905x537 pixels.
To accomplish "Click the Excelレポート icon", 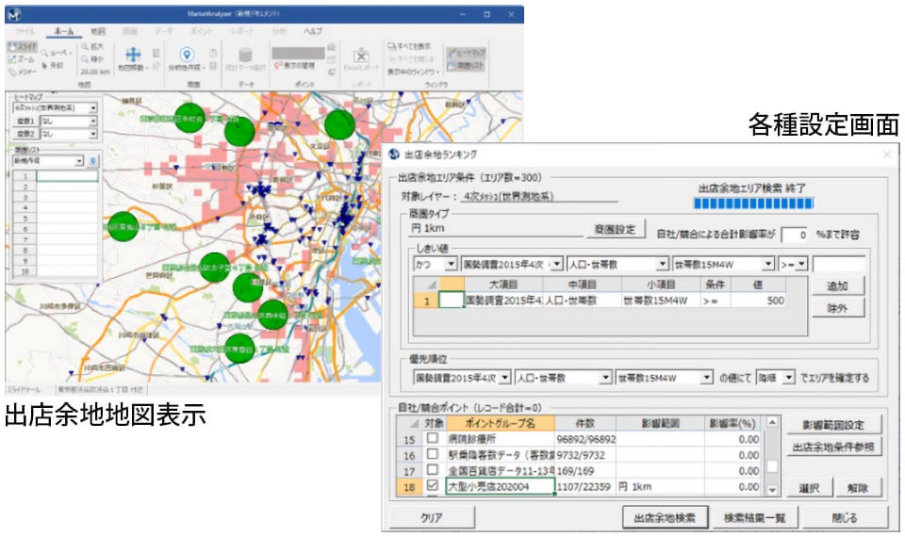I will [361, 56].
